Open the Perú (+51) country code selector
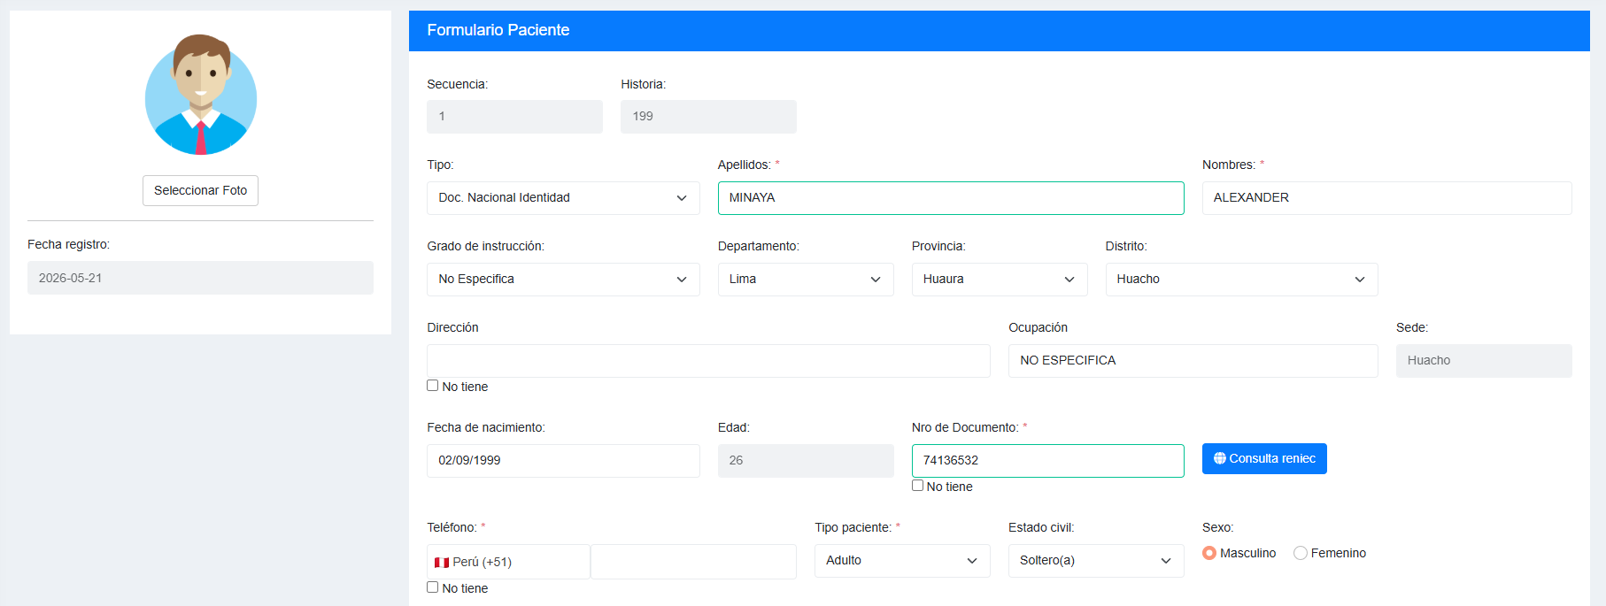Image resolution: width=1606 pixels, height=606 pixels. pos(508,562)
